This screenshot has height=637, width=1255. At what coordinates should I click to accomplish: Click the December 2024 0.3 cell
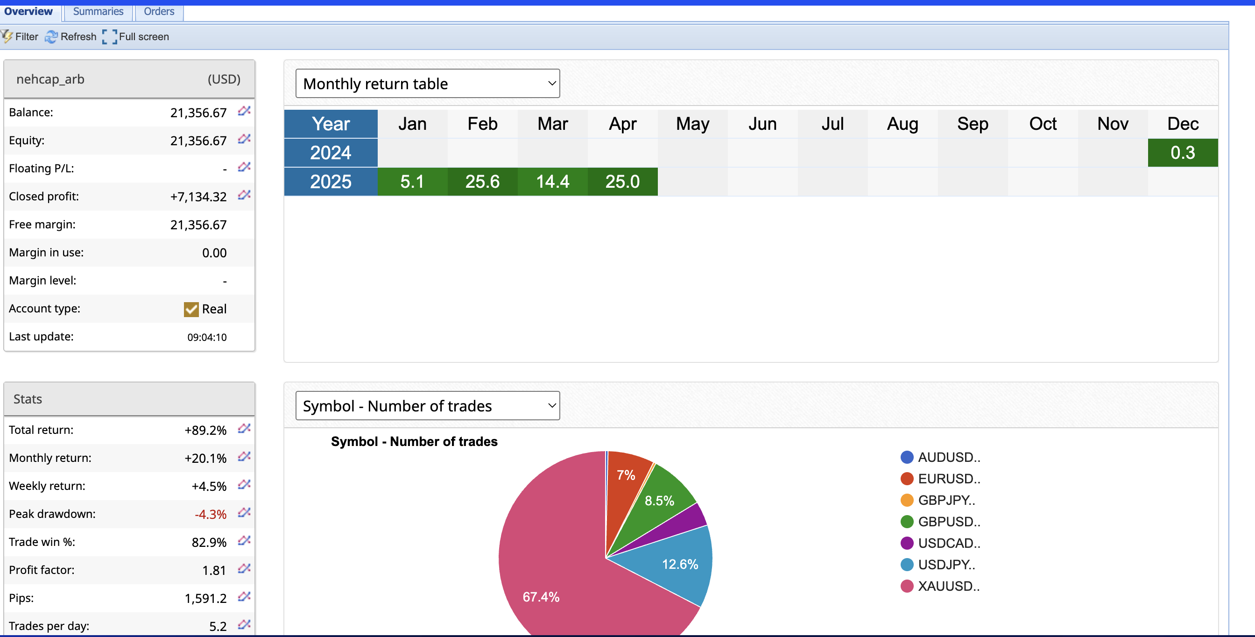click(1183, 153)
